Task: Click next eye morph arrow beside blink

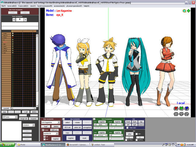Action: coord(106,125)
